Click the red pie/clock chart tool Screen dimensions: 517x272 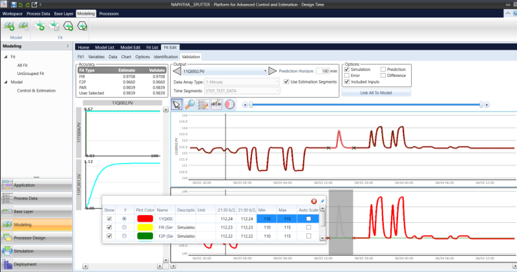pos(229,105)
